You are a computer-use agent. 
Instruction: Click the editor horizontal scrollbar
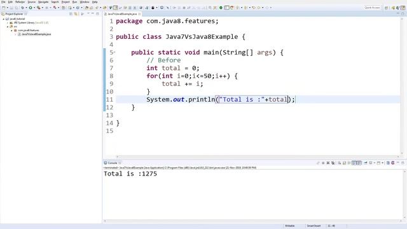pos(258,156)
